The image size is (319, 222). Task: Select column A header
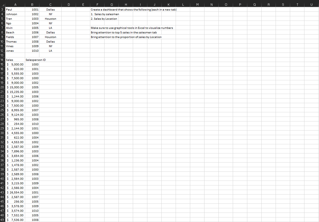[x=15, y=4]
